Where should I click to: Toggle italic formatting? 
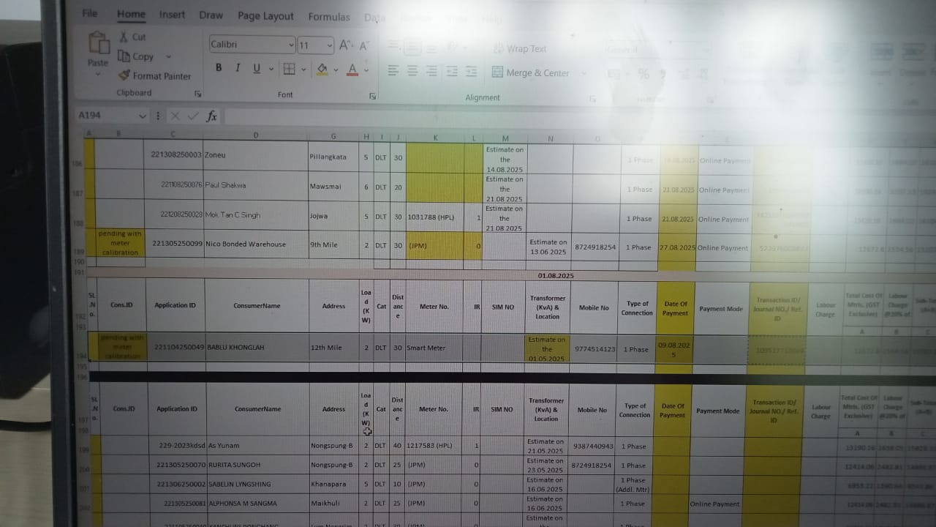[237, 68]
